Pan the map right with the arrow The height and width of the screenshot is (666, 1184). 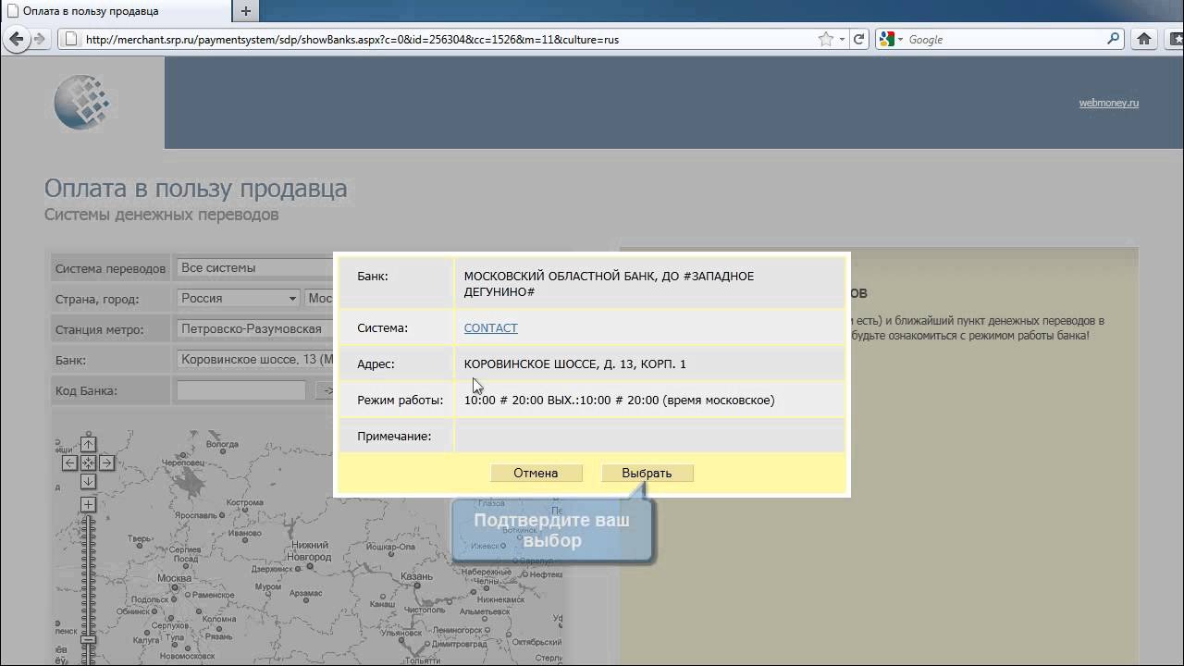tap(106, 462)
